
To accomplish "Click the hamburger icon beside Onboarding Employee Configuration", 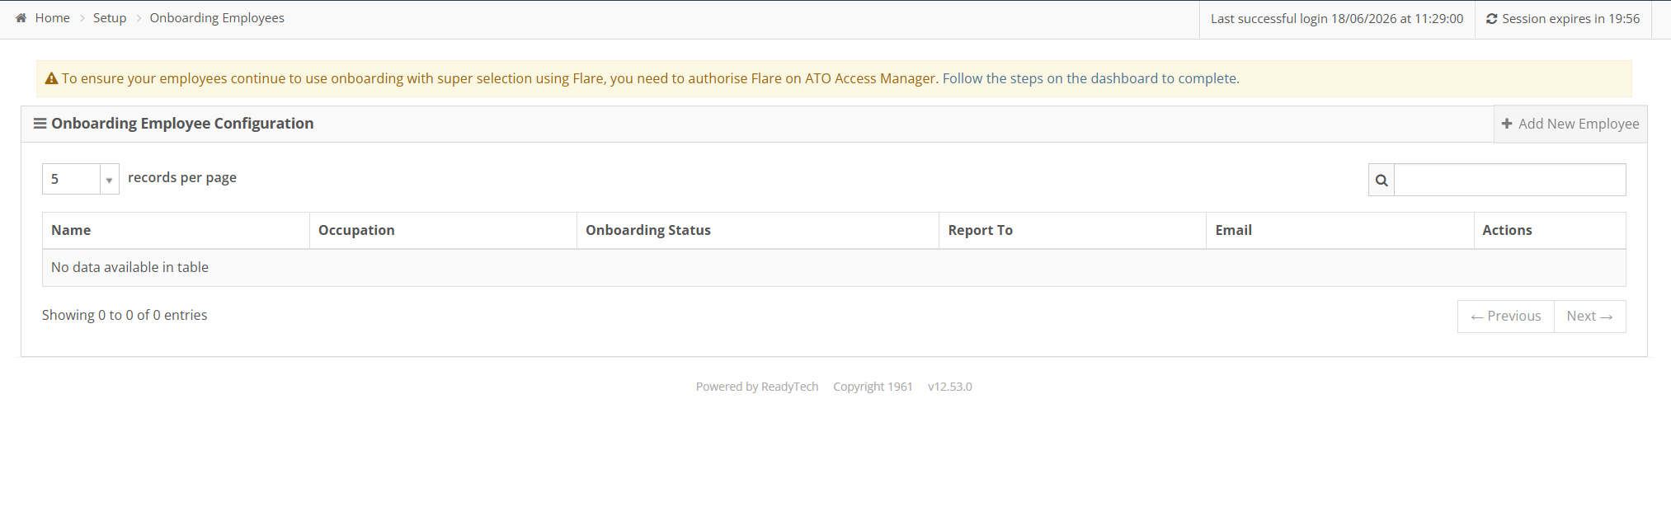I will 40,124.
